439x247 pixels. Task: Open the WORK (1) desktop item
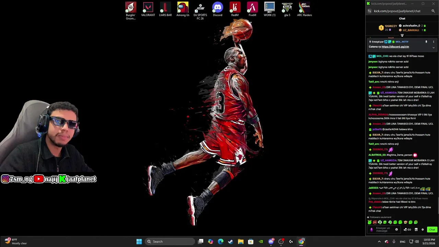[270, 9]
